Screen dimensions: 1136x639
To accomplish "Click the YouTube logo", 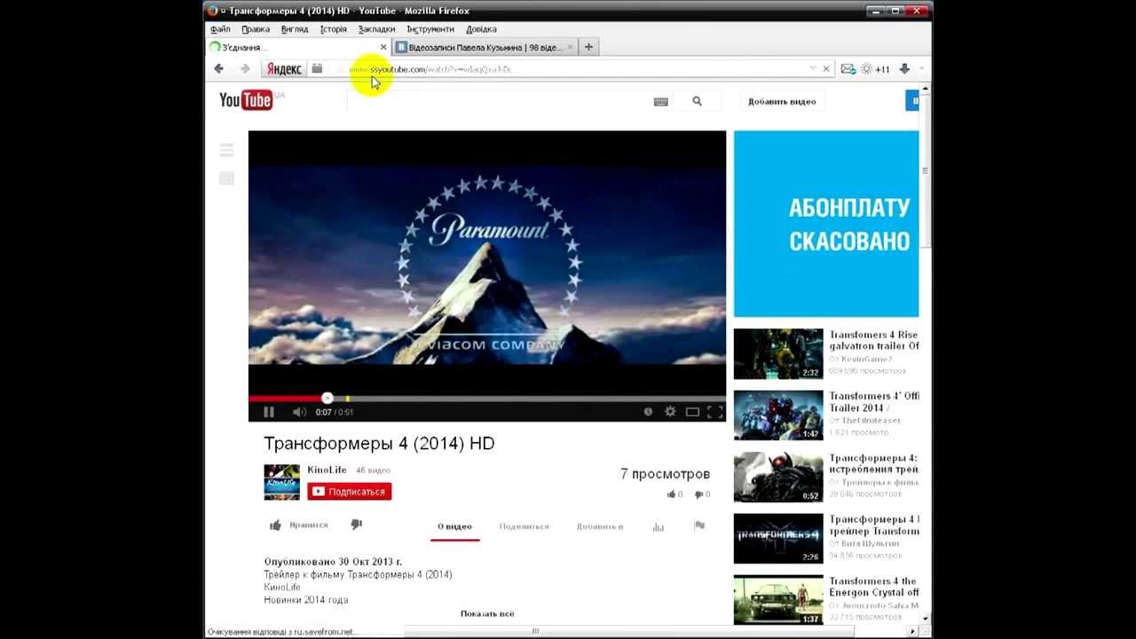I will [246, 100].
